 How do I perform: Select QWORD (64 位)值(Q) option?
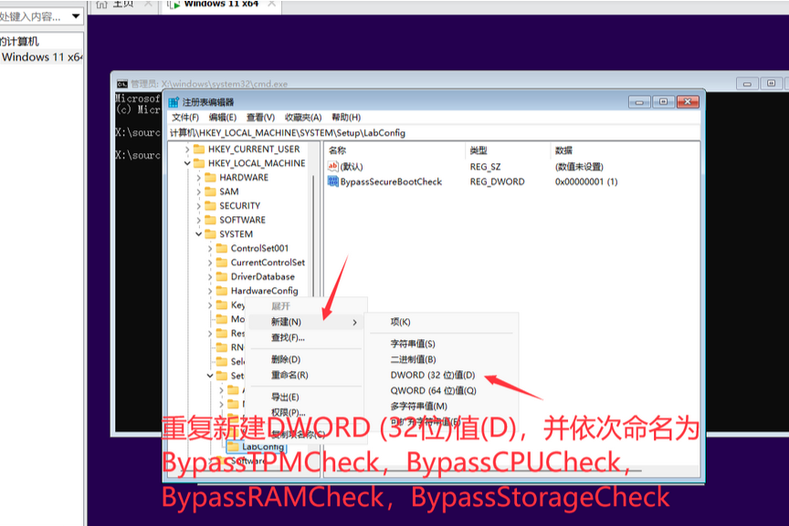(x=430, y=389)
